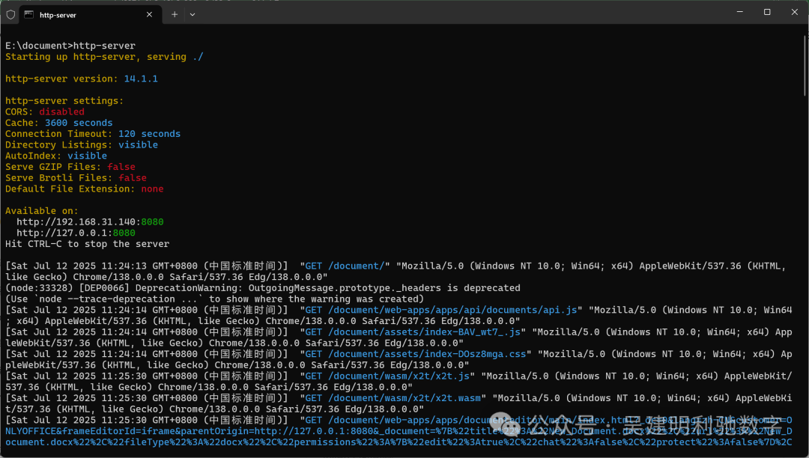Close the http-server tab with its X icon
The width and height of the screenshot is (809, 458).
(x=149, y=13)
